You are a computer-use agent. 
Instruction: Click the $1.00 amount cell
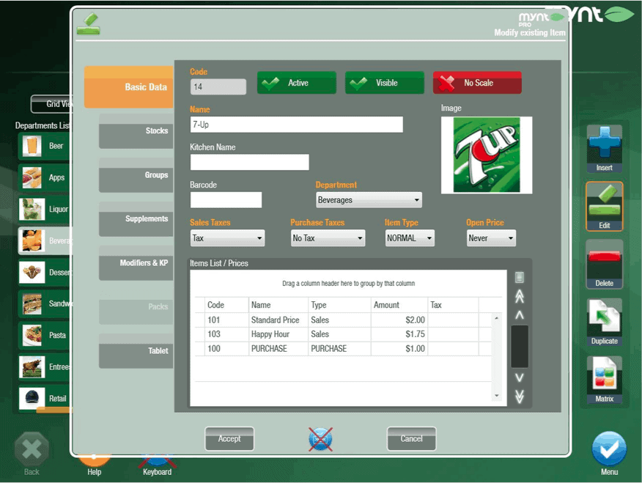coord(399,349)
